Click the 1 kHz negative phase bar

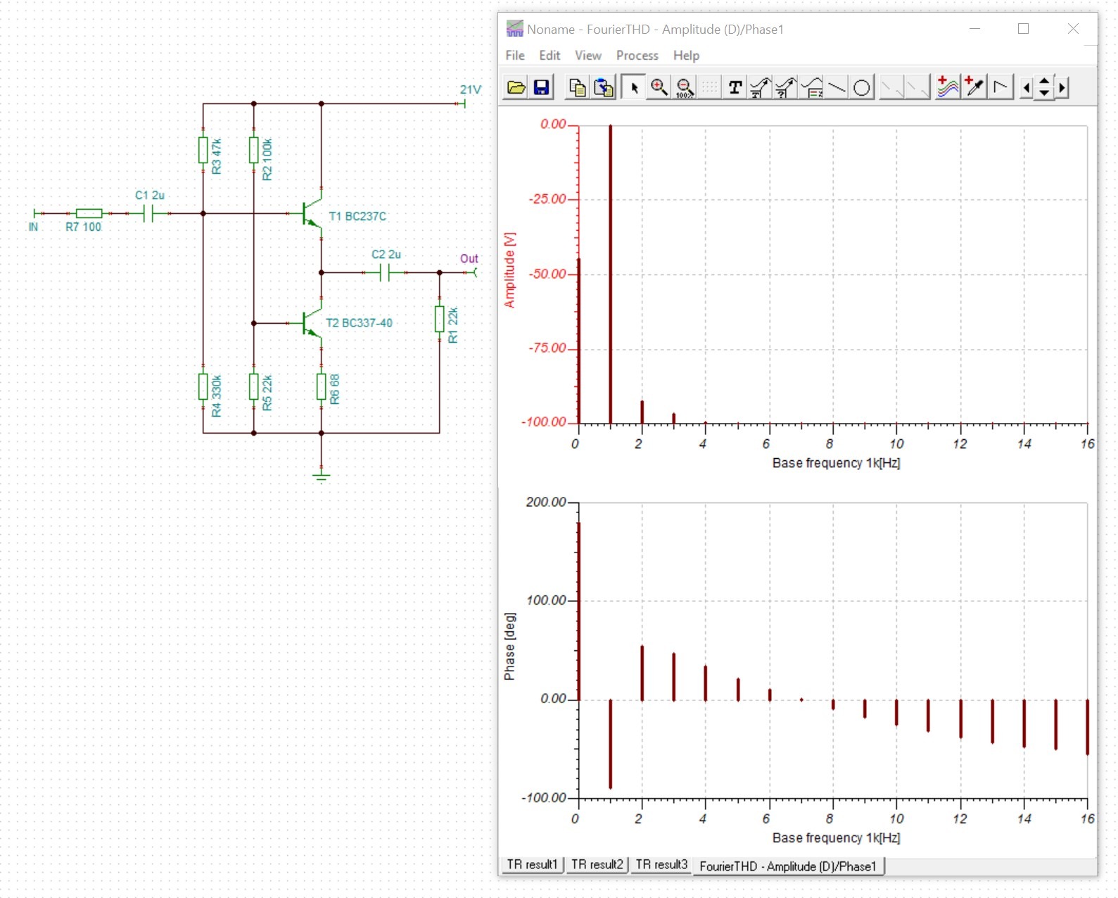click(x=610, y=744)
